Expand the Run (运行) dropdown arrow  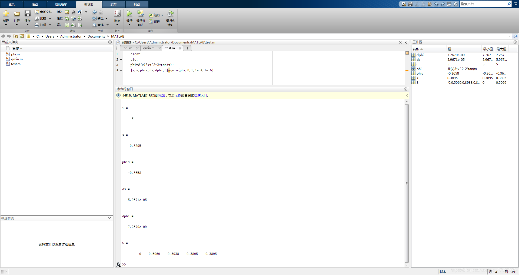tap(129, 25)
